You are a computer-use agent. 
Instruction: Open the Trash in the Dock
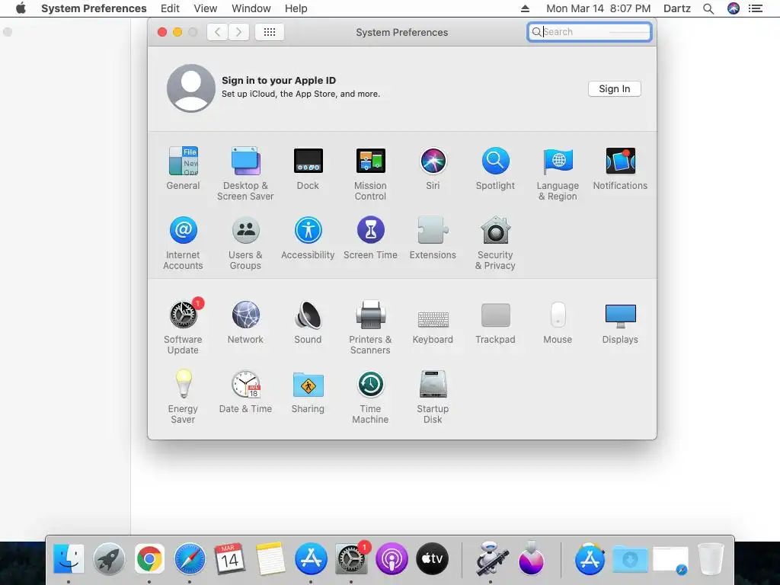pos(711,558)
